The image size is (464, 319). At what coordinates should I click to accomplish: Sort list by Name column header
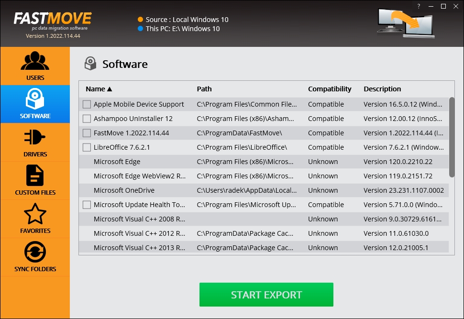[x=99, y=89]
